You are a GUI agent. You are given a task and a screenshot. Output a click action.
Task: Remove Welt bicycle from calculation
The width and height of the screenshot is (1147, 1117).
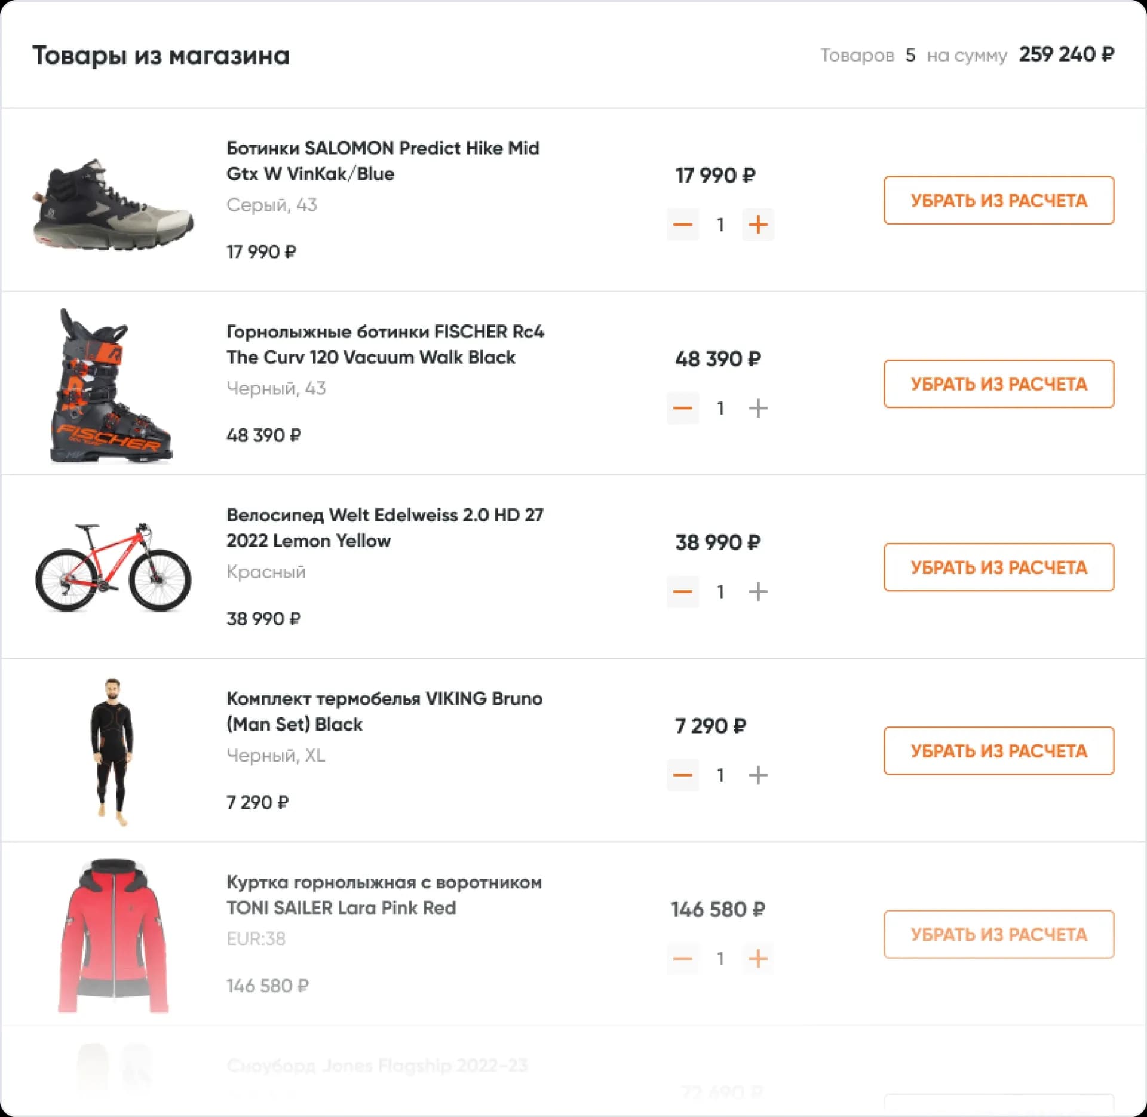[x=998, y=567]
